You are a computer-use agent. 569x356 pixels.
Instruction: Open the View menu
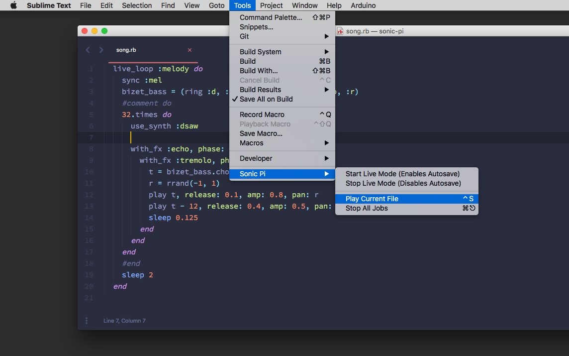point(191,5)
